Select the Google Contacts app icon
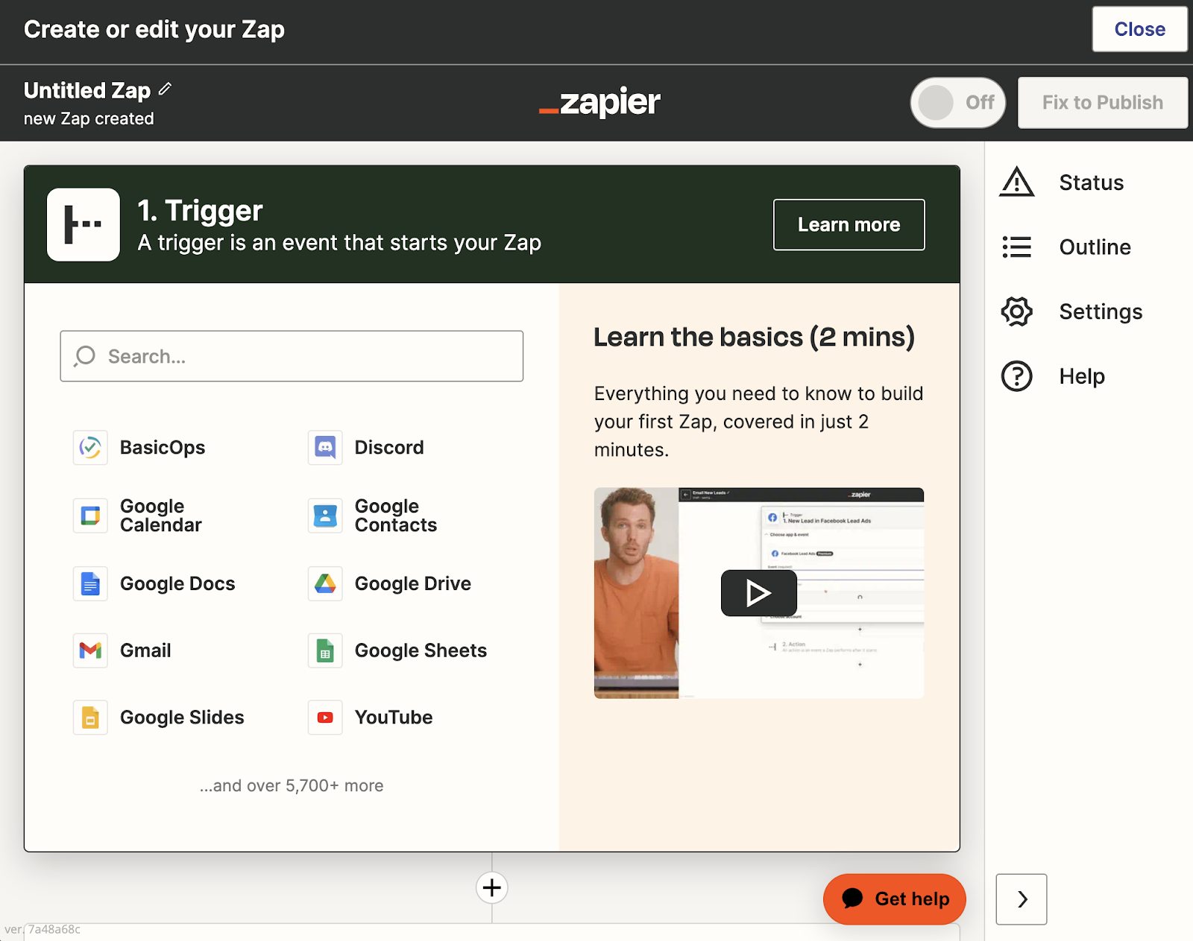Screen dimensions: 1193x941 click(x=325, y=516)
